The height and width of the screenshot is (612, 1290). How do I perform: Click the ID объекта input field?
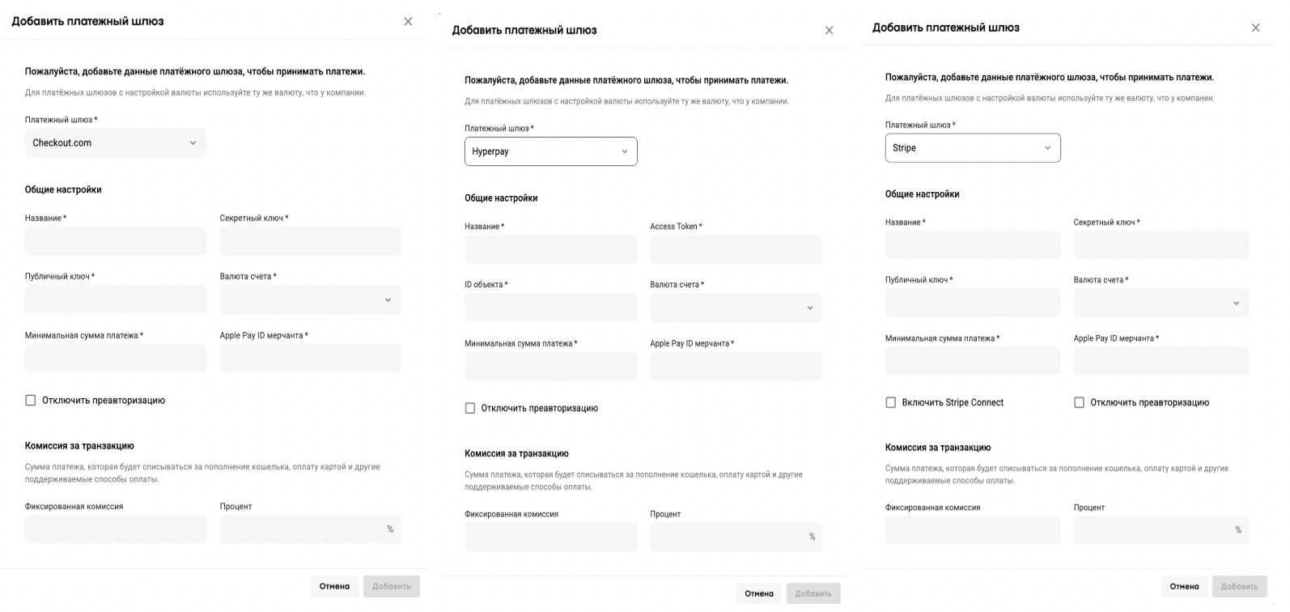click(x=550, y=308)
